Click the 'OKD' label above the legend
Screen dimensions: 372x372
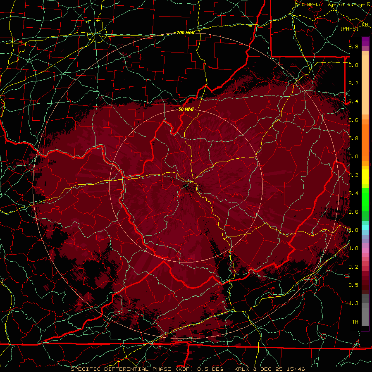click(363, 25)
